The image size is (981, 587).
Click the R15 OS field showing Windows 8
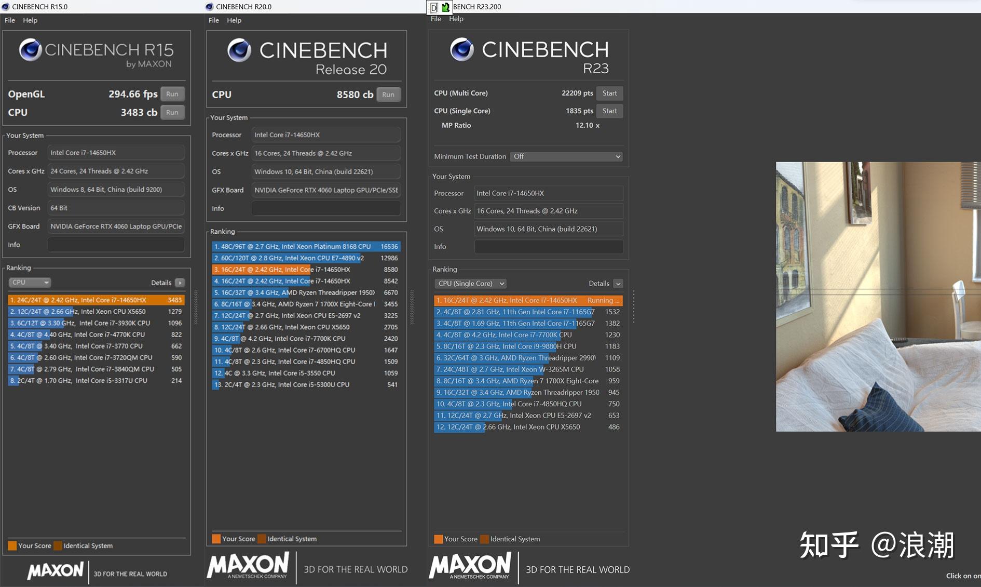[116, 190]
